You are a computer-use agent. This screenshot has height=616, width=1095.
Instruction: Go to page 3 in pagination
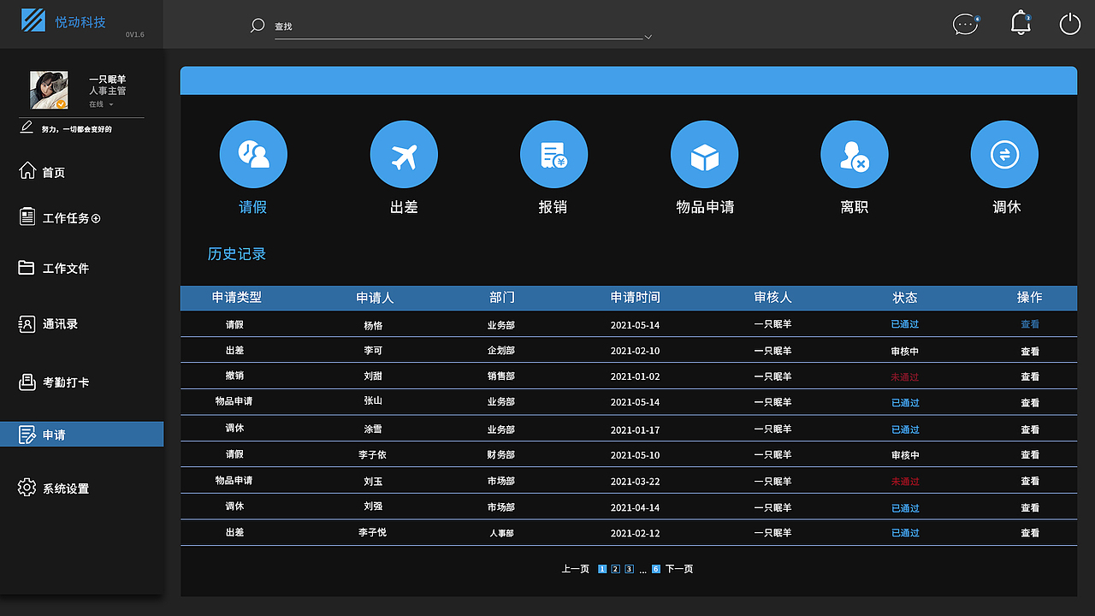coord(628,568)
